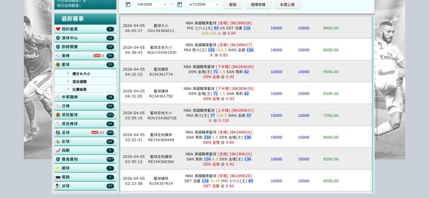Screen dimensions: 429x198
Task: Click the baseball icon beside 美棒
Action: click(x=58, y=56)
